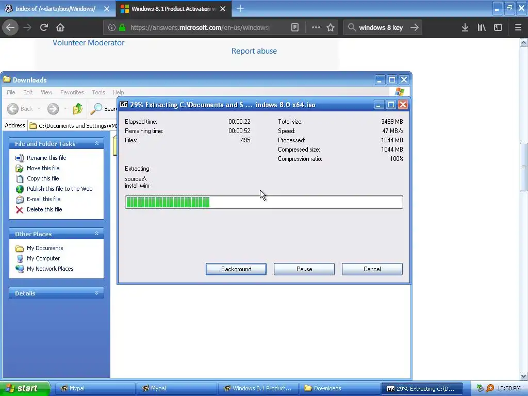
Task: Open the browser home page
Action: (x=60, y=27)
